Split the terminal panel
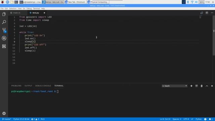The width and height of the screenshot is (215, 121). (197, 86)
